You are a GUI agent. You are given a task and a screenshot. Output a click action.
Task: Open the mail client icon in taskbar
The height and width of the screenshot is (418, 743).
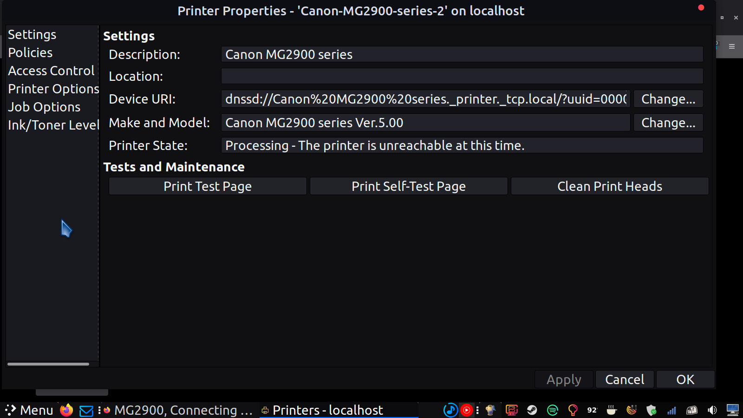(x=86, y=411)
